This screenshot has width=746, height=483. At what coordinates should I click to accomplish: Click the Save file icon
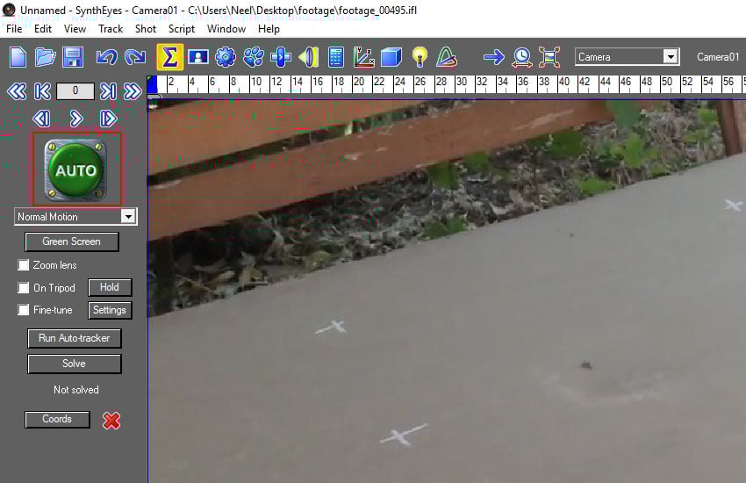pos(72,57)
